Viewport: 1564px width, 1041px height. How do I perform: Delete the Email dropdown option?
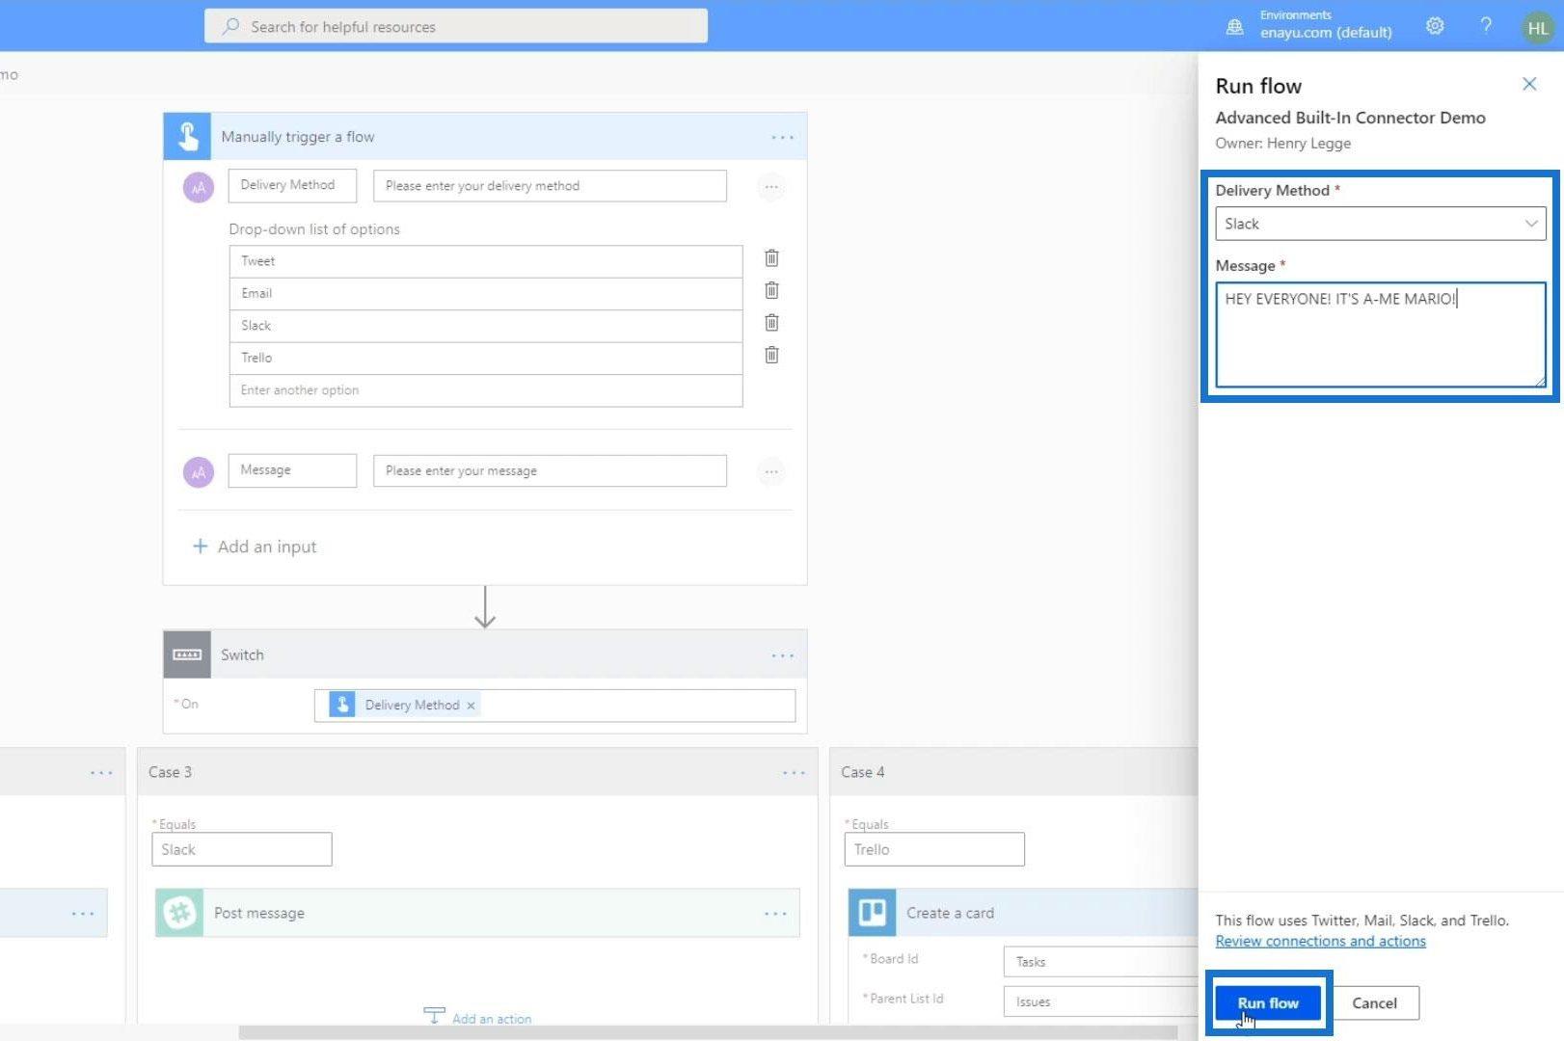[771, 290]
